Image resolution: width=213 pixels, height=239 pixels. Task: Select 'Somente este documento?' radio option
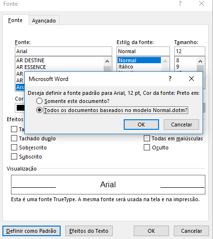tap(39, 101)
